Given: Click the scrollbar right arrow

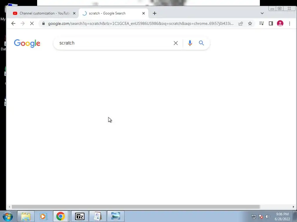Looking at the screenshot, I should tap(294, 207).
